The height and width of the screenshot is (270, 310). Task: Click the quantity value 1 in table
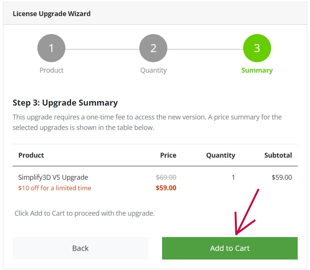point(233,178)
